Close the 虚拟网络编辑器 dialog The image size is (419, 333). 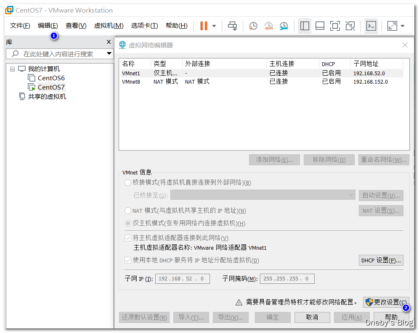(405, 45)
